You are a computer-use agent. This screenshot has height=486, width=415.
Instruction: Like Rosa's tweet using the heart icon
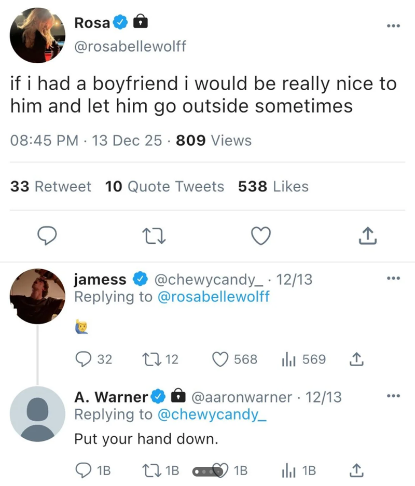pyautogui.click(x=261, y=236)
